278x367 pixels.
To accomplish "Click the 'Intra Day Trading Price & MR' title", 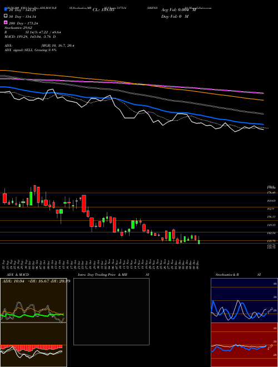I will [x=102, y=275].
